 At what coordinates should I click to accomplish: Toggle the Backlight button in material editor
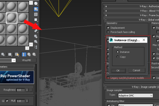click(x=36, y=9)
